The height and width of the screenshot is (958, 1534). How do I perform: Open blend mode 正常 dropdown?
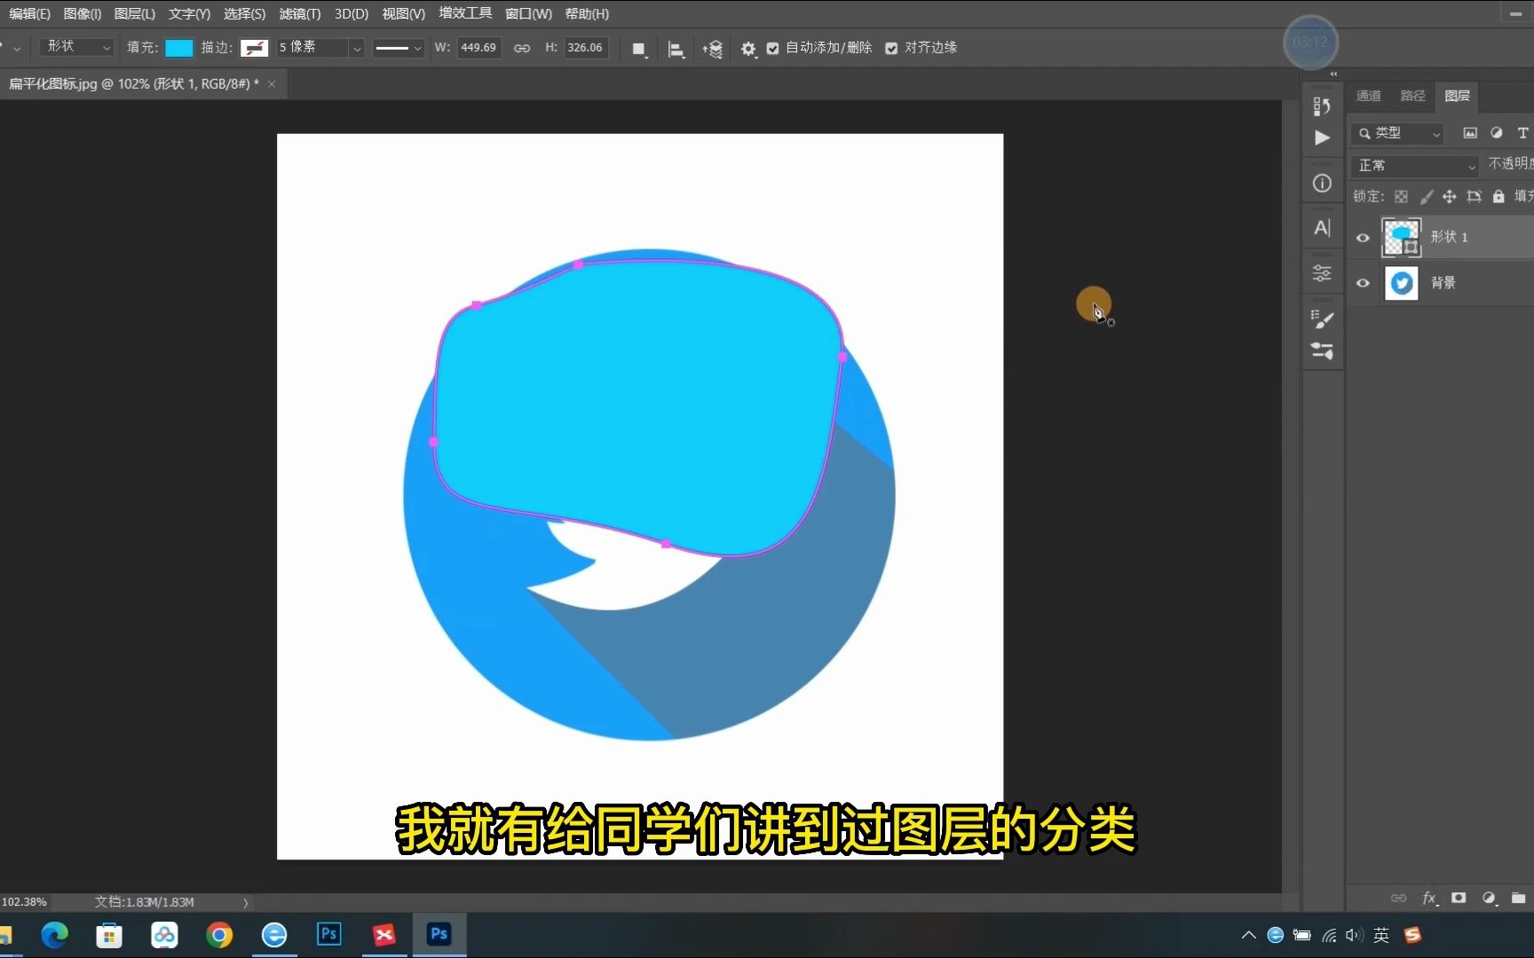[1415, 166]
